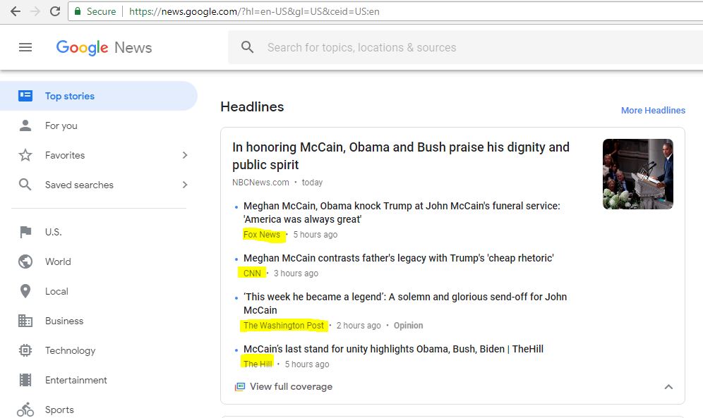Open the For you section
Image resolution: width=703 pixels, height=418 pixels.
click(61, 125)
